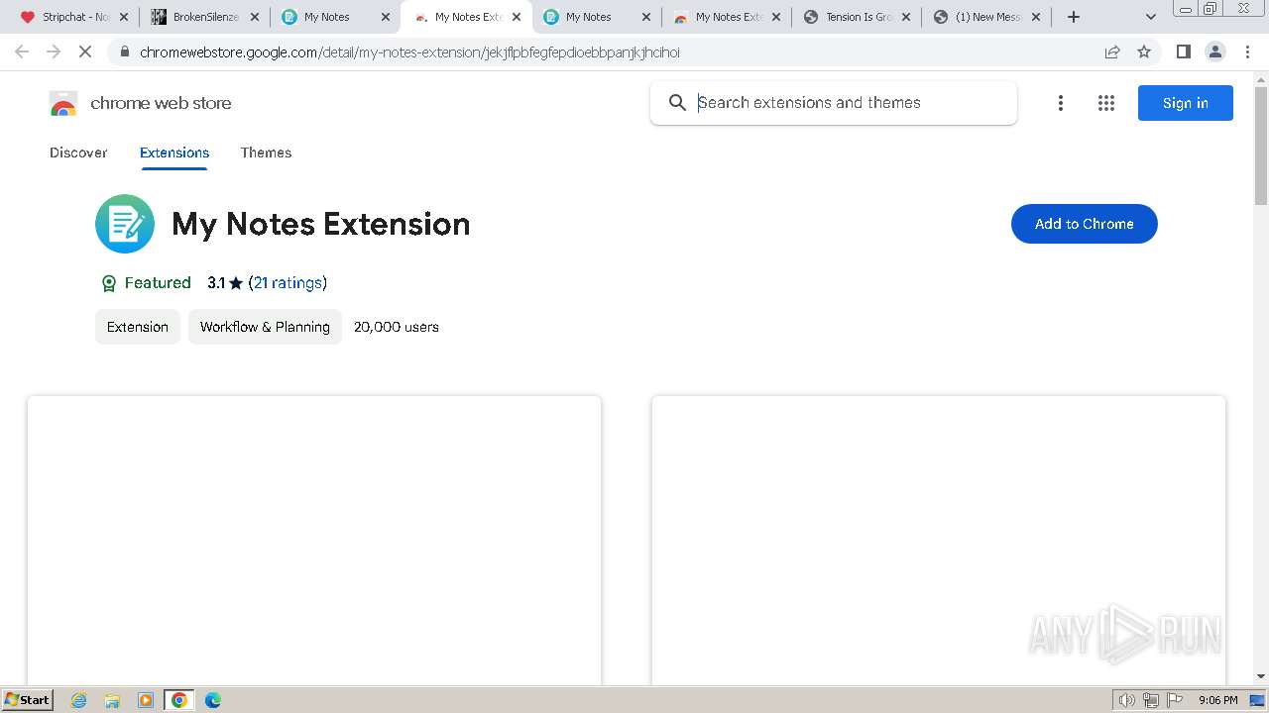
Task: Open Microsoft Edge from taskbar
Action: tap(213, 700)
